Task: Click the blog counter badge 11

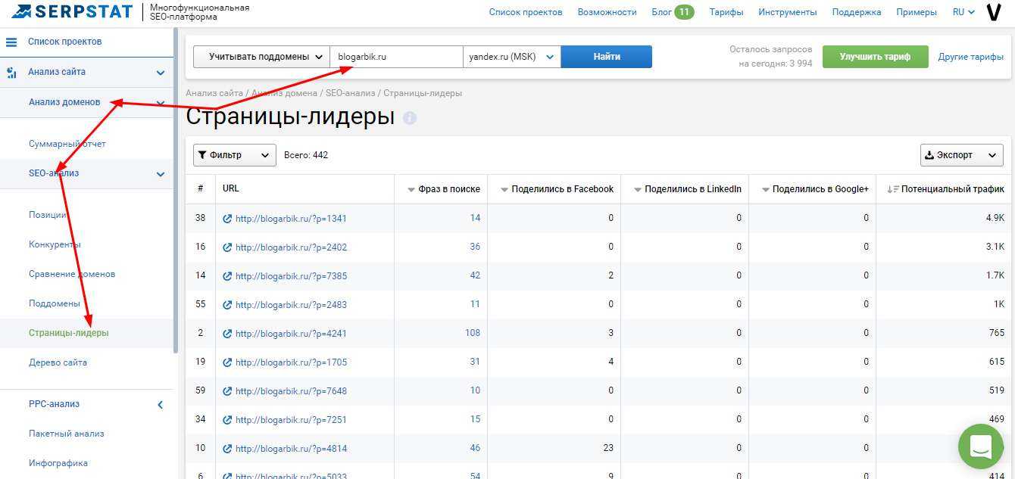Action: point(684,12)
